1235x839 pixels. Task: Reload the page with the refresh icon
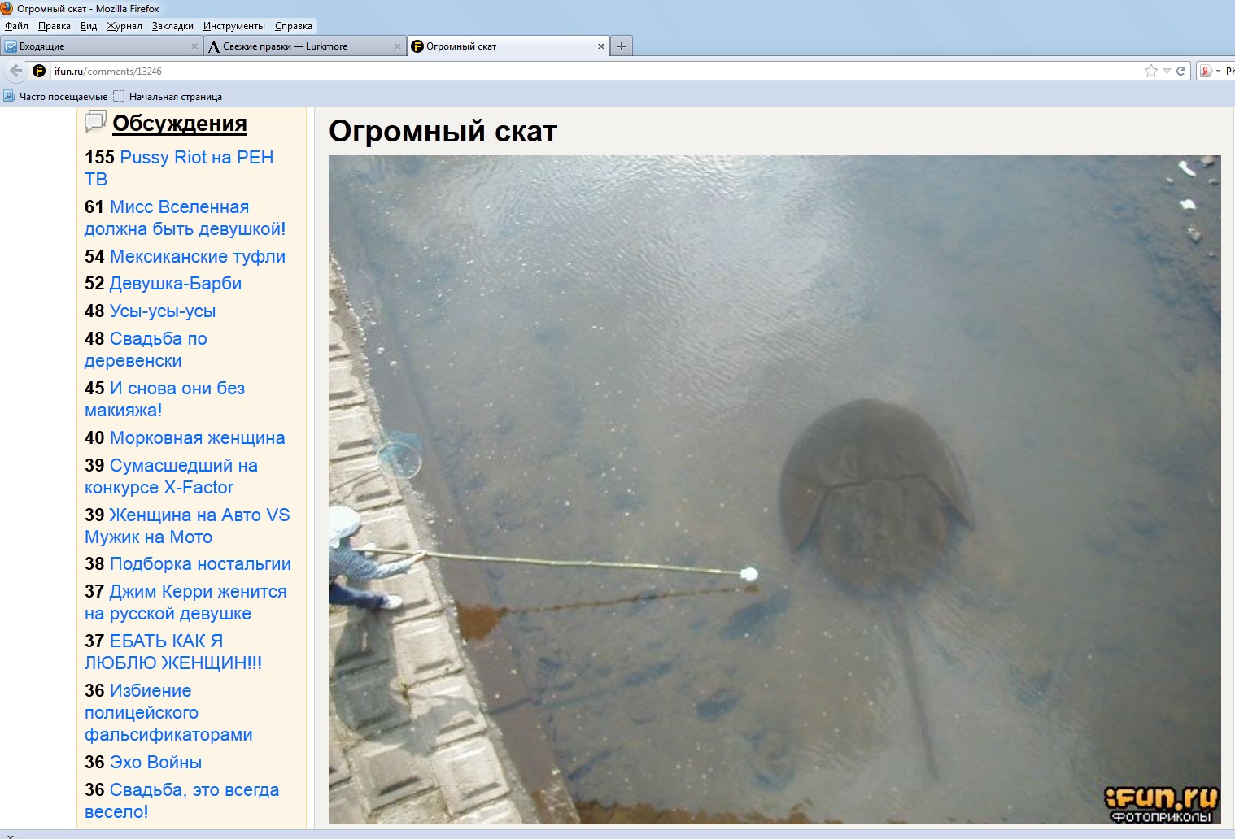1180,71
